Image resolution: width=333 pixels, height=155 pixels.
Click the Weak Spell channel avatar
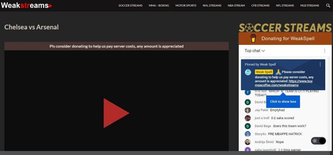point(248,72)
